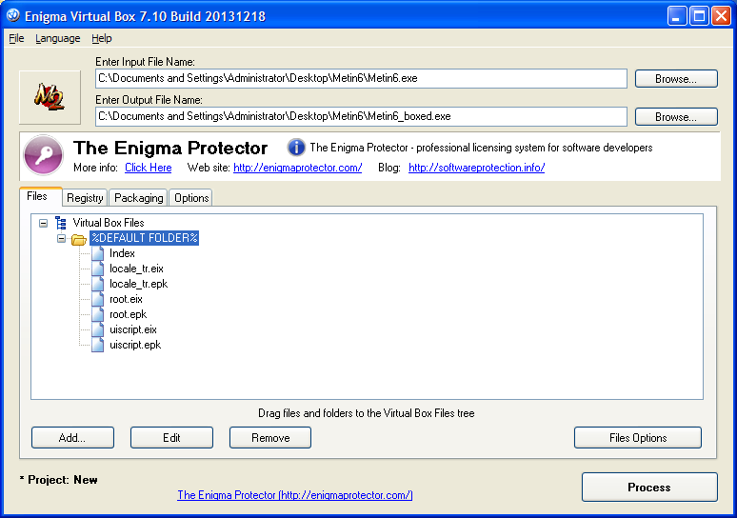The width and height of the screenshot is (737, 518).
Task: Select the locale_tr.eix file entry
Action: 136,269
